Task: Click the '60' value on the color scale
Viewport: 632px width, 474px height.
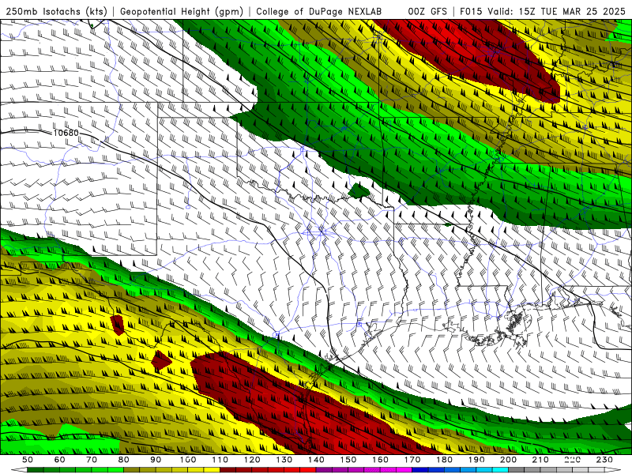Action: [x=60, y=460]
